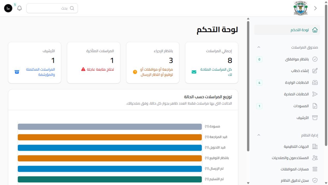Click the blue تم الإرسال chart bar
Image resolution: width=328 pixels, height=185 pixels.
(110, 169)
